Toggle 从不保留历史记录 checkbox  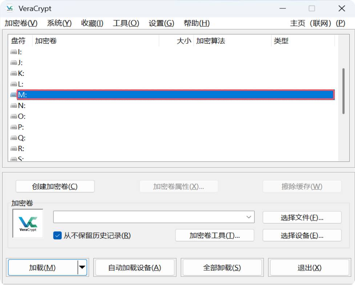click(57, 235)
